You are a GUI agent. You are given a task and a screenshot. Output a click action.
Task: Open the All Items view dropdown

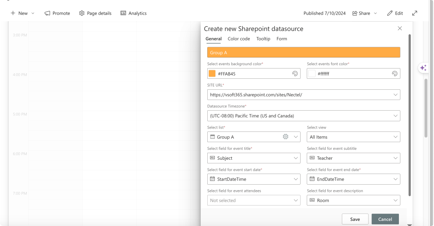[354, 137]
